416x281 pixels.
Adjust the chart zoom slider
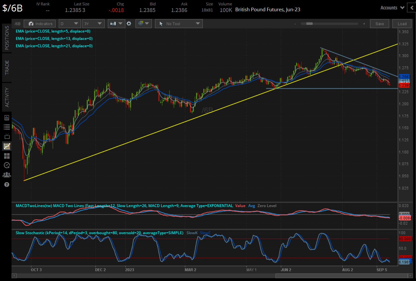[309, 23]
